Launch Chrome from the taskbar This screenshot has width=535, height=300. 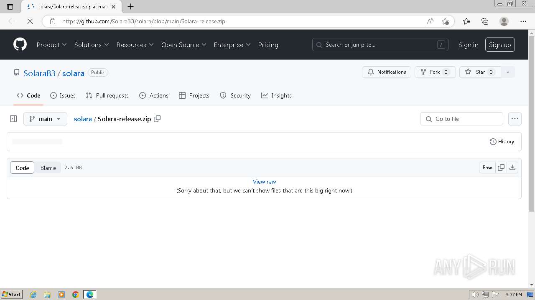coord(76,295)
